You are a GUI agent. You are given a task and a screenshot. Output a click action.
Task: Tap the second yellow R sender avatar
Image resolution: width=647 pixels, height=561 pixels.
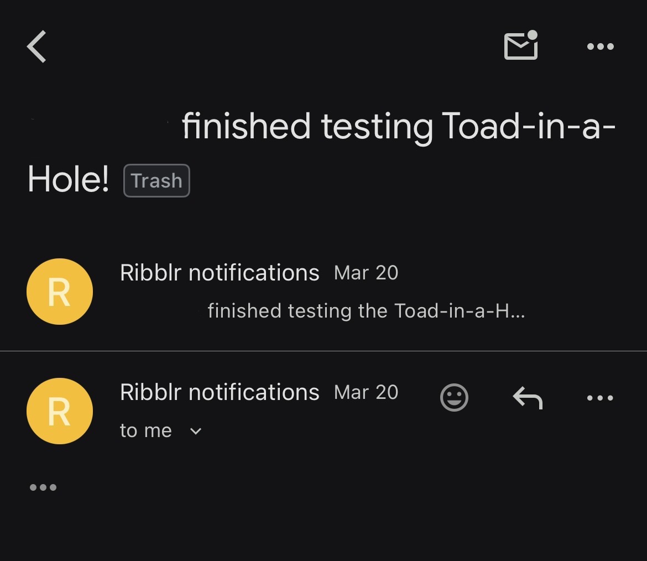point(60,411)
